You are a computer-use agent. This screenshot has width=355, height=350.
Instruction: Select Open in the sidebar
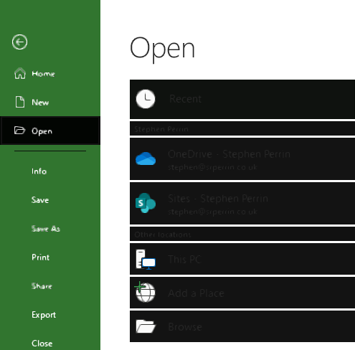[50, 131]
